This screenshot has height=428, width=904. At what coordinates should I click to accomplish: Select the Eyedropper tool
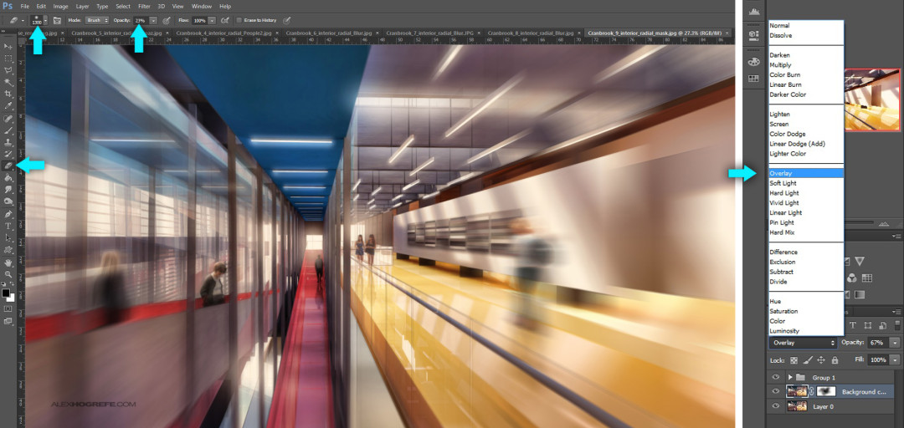pos(8,106)
